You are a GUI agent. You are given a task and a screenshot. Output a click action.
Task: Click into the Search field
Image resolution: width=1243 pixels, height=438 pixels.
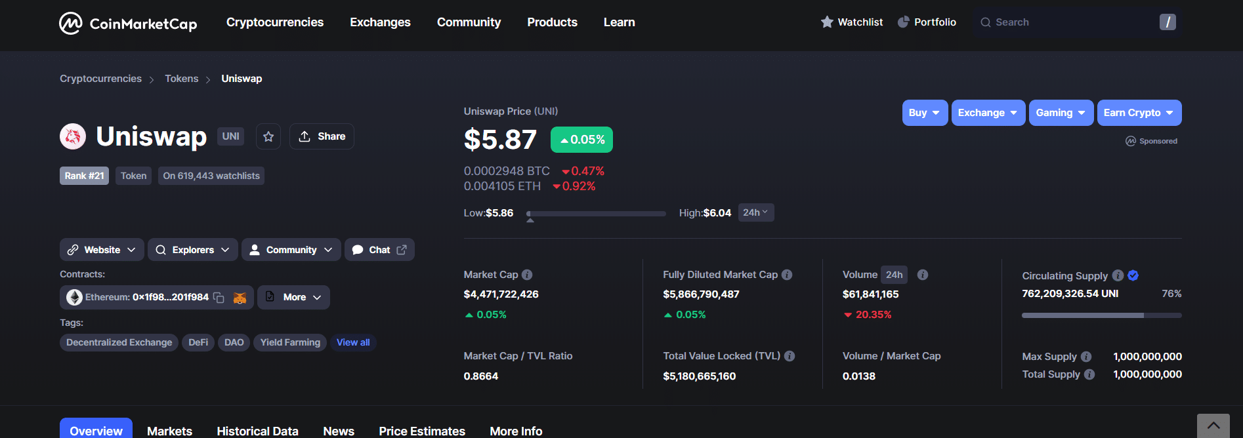click(x=1076, y=22)
